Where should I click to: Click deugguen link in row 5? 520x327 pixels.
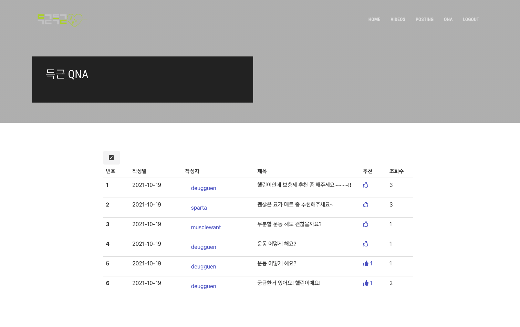(x=204, y=266)
